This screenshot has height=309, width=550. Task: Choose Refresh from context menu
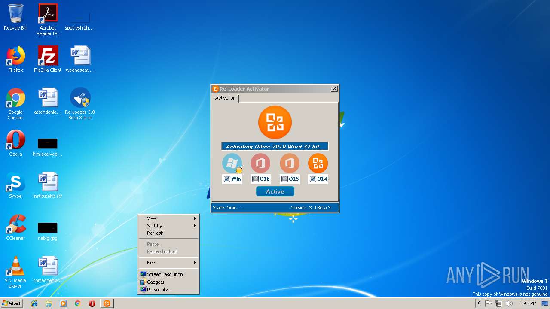(x=168, y=233)
